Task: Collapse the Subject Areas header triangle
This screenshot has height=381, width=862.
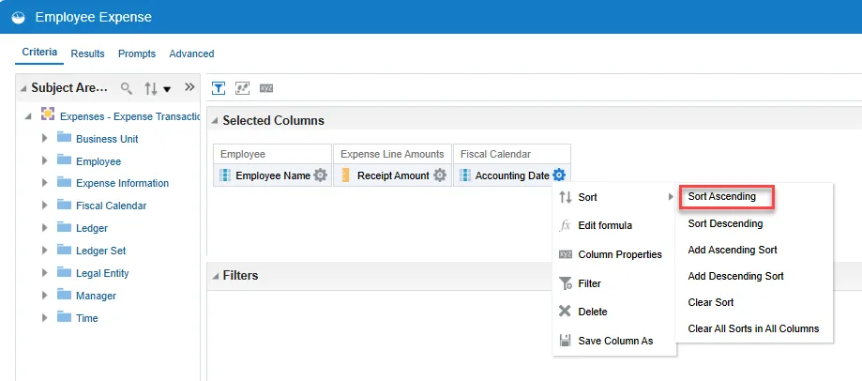Action: 23,88
